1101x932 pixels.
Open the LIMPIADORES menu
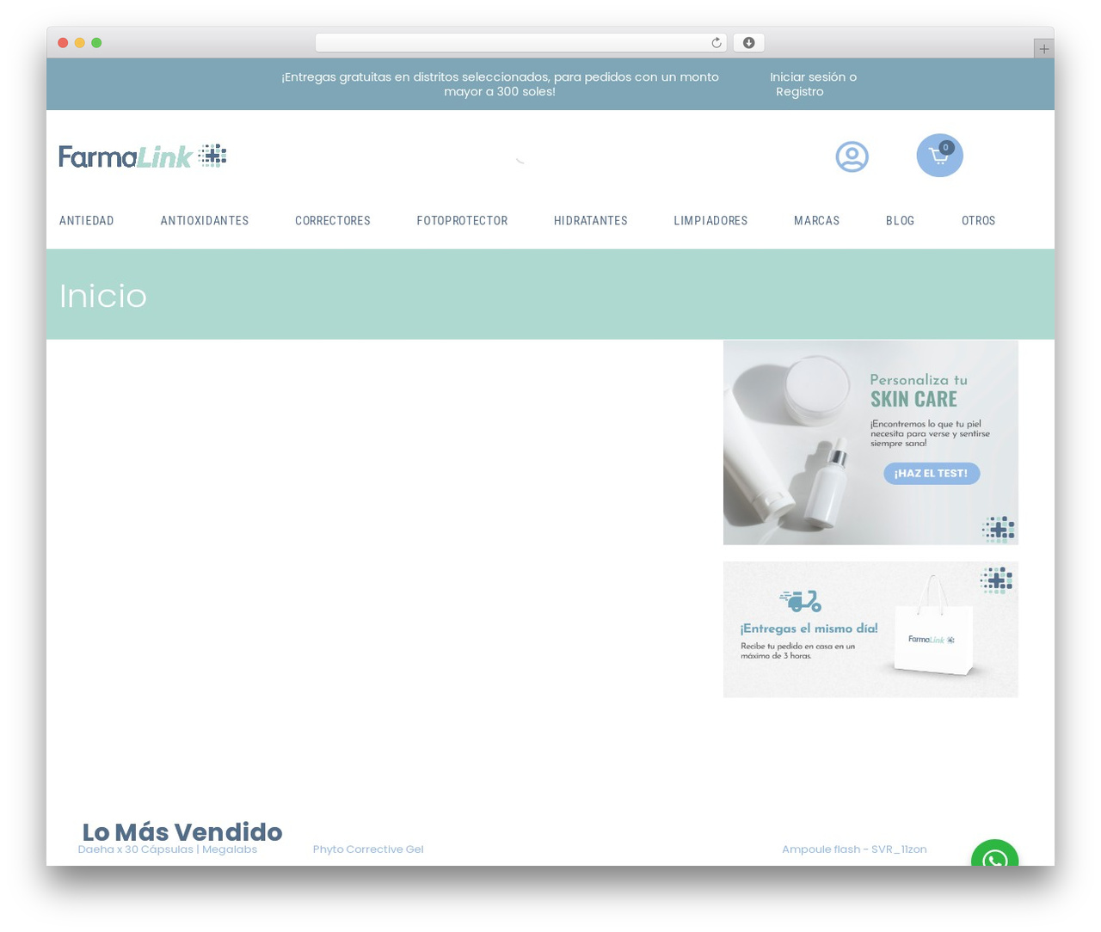(x=710, y=221)
